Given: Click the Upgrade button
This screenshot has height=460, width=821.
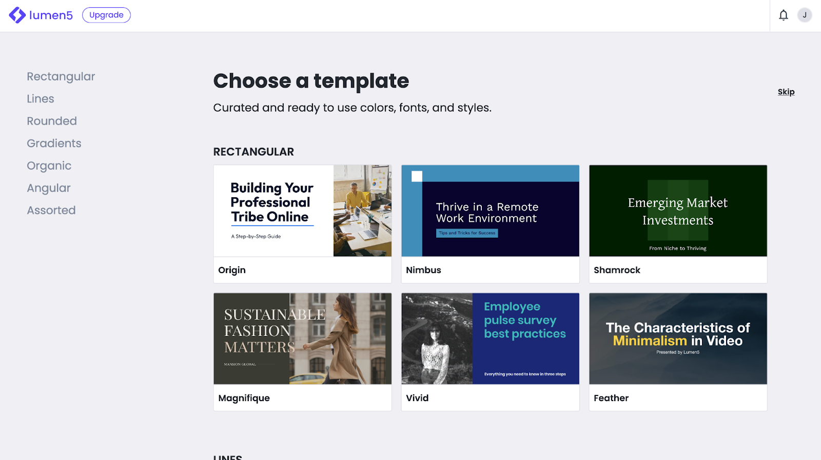Looking at the screenshot, I should [x=106, y=15].
